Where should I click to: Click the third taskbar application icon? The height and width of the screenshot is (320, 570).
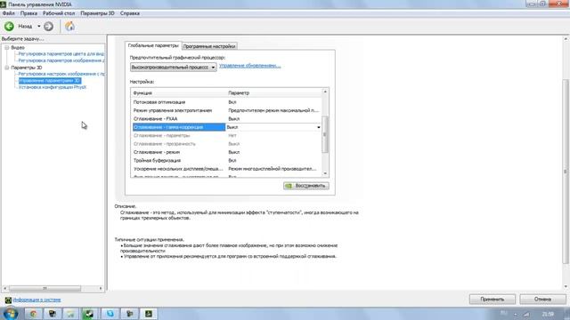coord(71,314)
